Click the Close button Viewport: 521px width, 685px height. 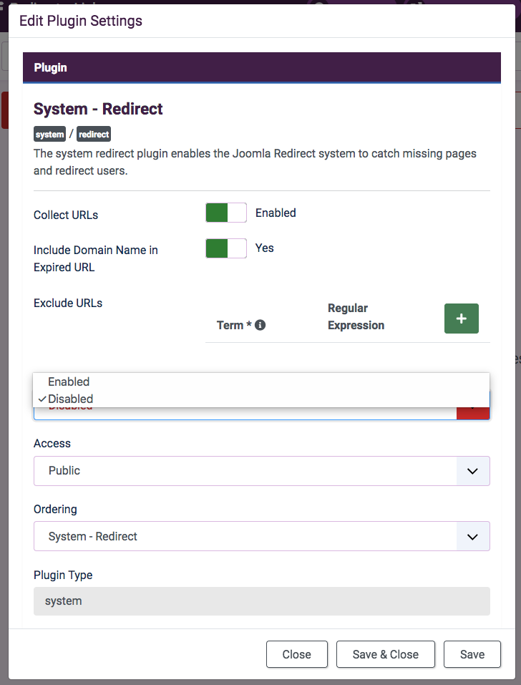(x=297, y=654)
